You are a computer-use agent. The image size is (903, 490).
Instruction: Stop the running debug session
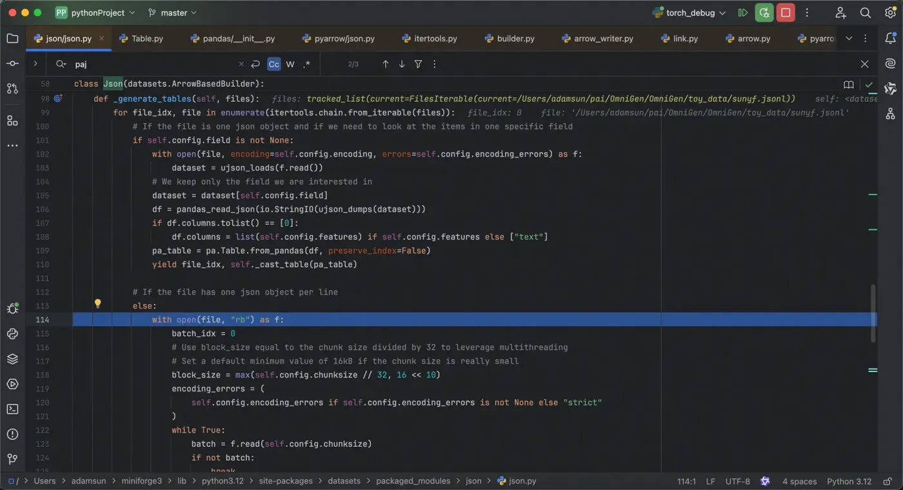[x=786, y=13]
